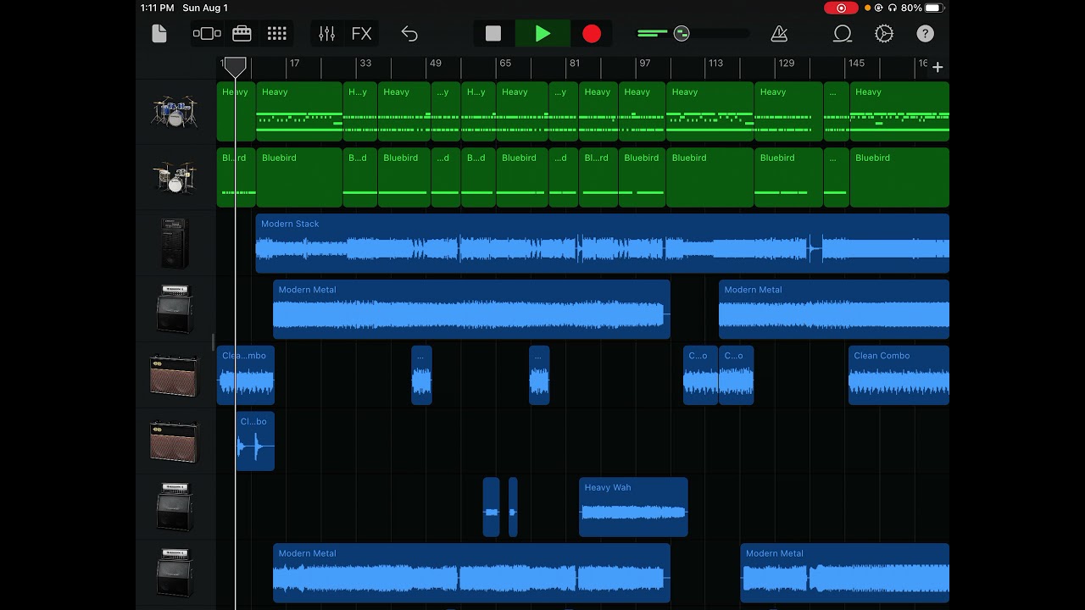Select bottom-left Modern Metal region
Screen dimensions: 1085x610
(x=471, y=573)
